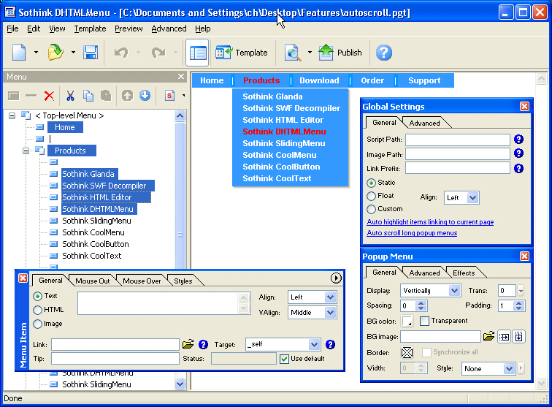The width and height of the screenshot is (552, 407).
Task: Open the Template menu in menu bar
Action: [90, 28]
